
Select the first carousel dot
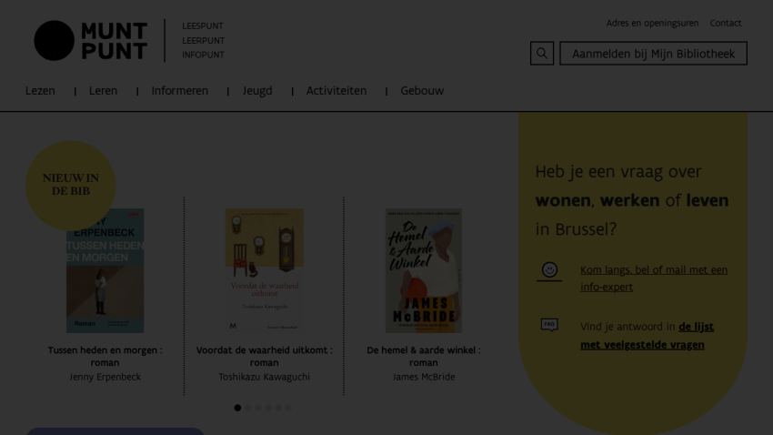coord(237,408)
